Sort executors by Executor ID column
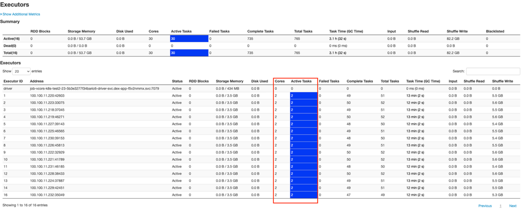Screen dimensions: 521x209 click(13, 81)
